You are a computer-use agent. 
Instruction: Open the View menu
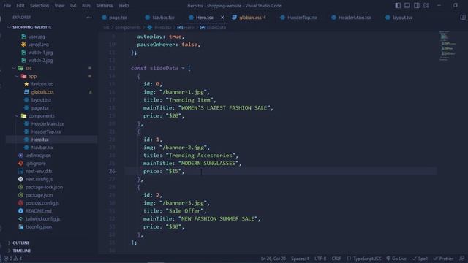(x=59, y=6)
